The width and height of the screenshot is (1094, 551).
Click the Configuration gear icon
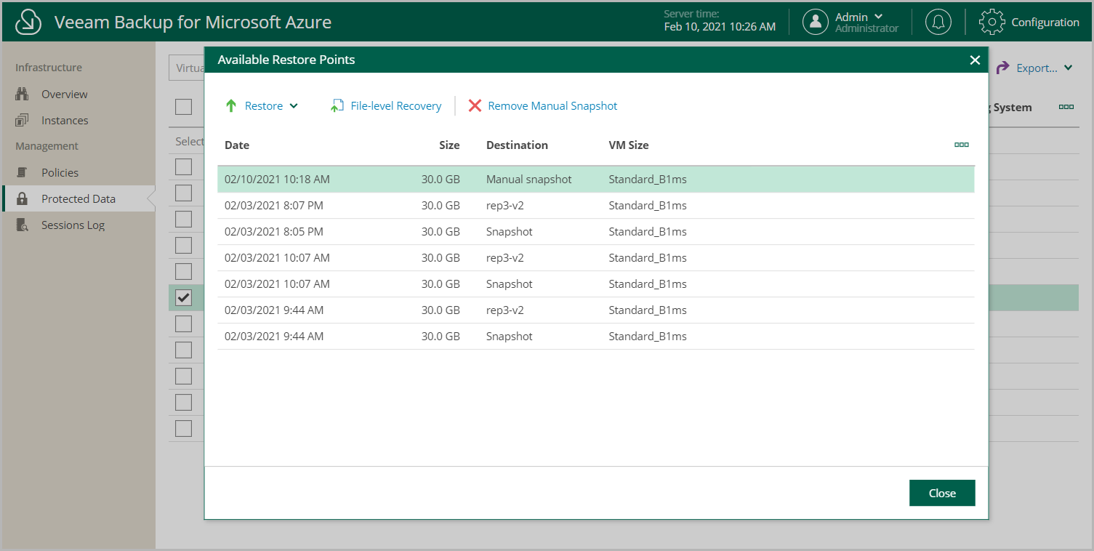tap(992, 22)
